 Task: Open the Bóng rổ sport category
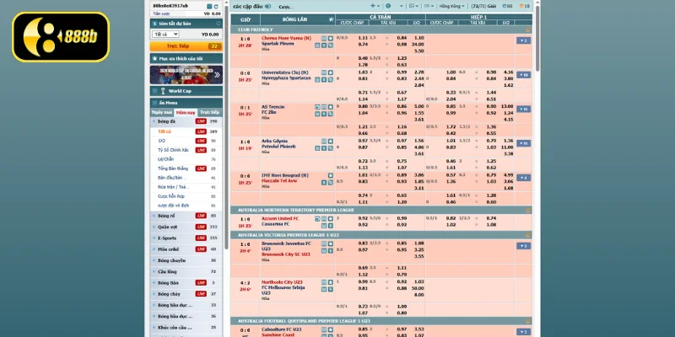click(186, 216)
